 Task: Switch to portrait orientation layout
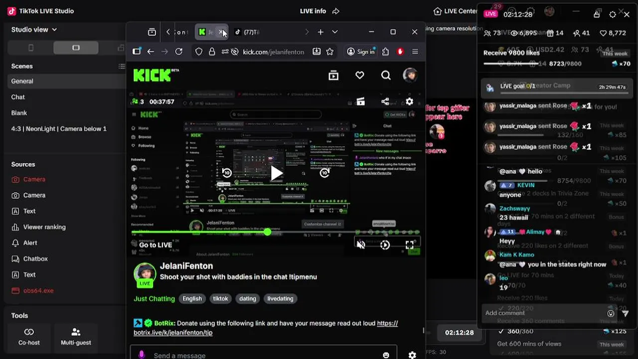[x=31, y=48]
